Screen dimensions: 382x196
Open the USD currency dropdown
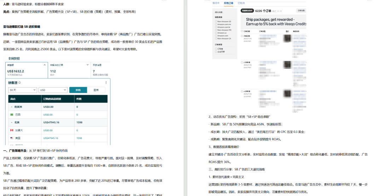(53, 90)
